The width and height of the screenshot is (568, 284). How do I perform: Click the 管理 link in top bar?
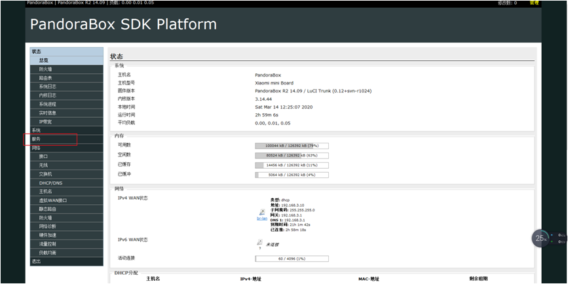click(535, 3)
